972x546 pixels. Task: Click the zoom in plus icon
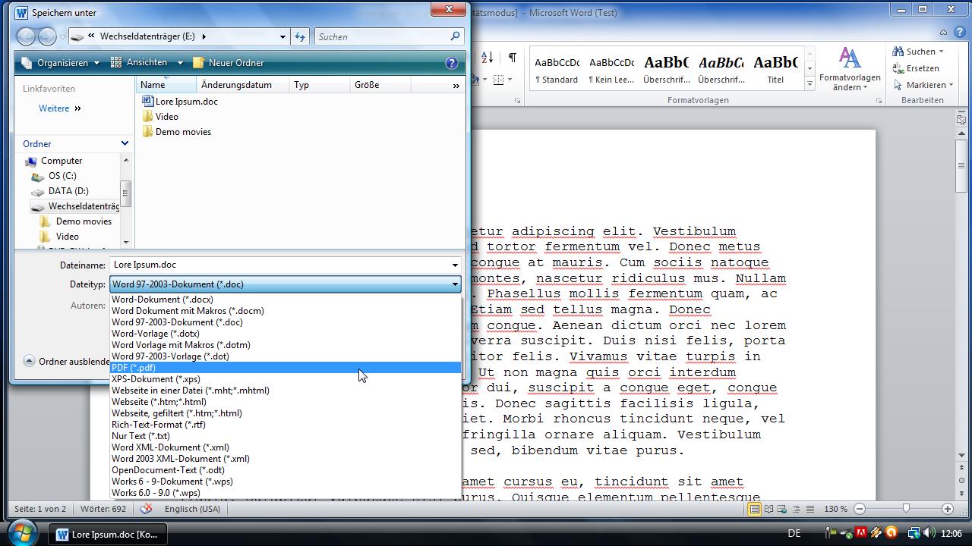pos(947,509)
